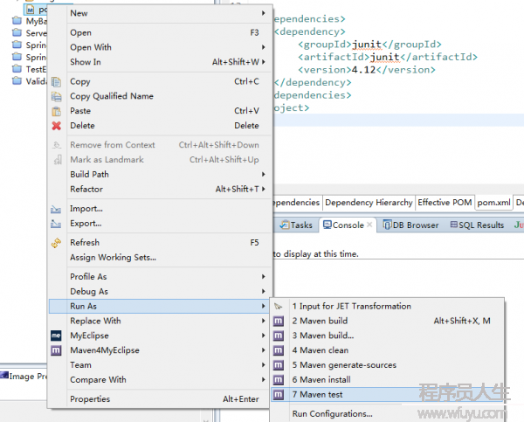Screen dimensions: 524x422
Task: Expand the Profile As submenu
Action: [x=264, y=277]
